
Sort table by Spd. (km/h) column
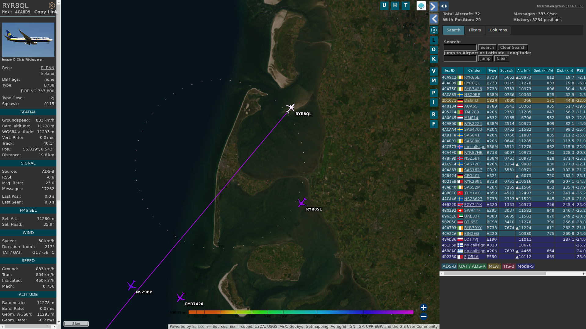coord(543,70)
